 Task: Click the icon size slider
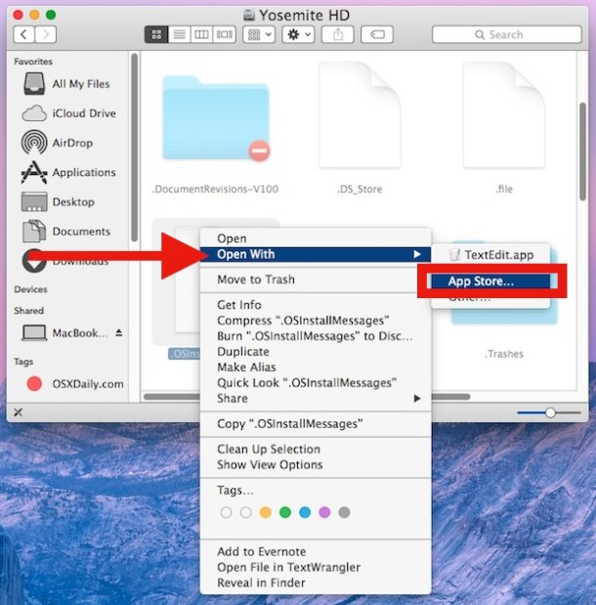(549, 412)
